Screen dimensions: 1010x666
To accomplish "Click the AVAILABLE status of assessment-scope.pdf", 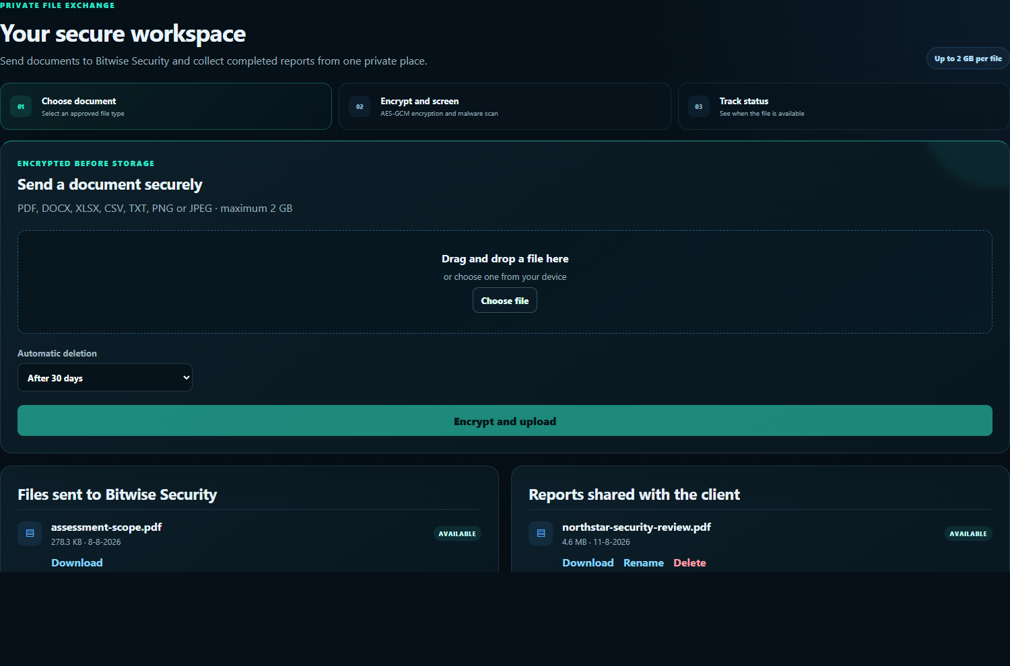I will (x=457, y=533).
